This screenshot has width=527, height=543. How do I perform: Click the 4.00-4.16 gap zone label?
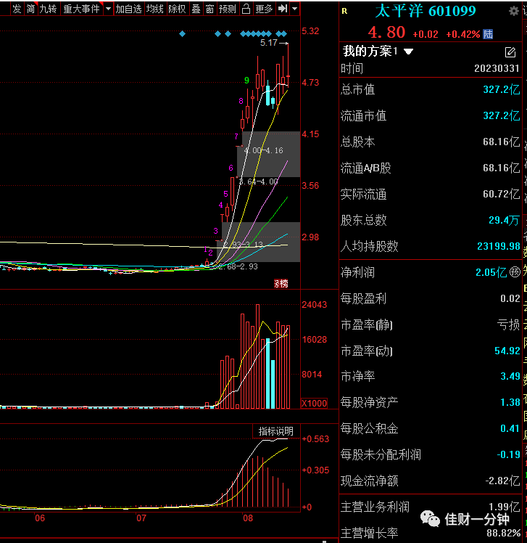264,150
